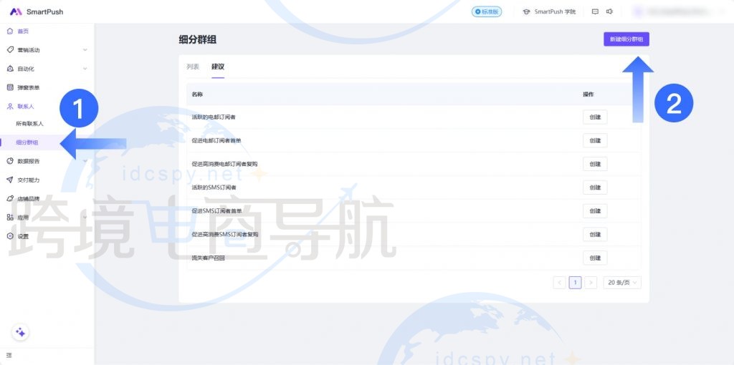The width and height of the screenshot is (734, 365).
Task: Open the message feedback icon in header
Action: (x=594, y=11)
